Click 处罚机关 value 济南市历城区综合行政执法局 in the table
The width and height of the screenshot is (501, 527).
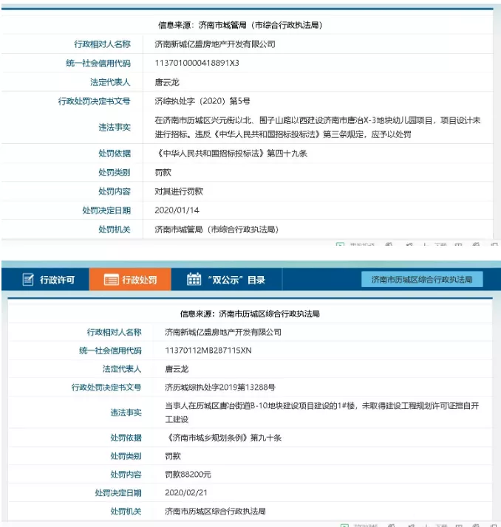coord(215,512)
